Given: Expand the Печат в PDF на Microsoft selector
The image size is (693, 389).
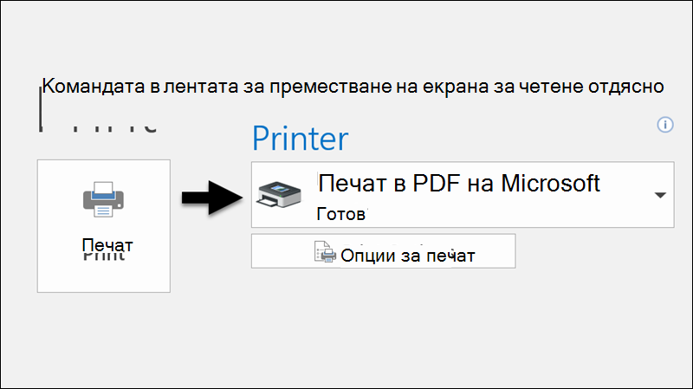Looking at the screenshot, I should 463,194.
